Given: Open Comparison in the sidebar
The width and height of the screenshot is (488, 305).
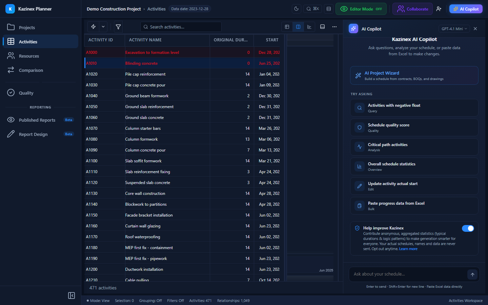Looking at the screenshot, I should 40,70.
